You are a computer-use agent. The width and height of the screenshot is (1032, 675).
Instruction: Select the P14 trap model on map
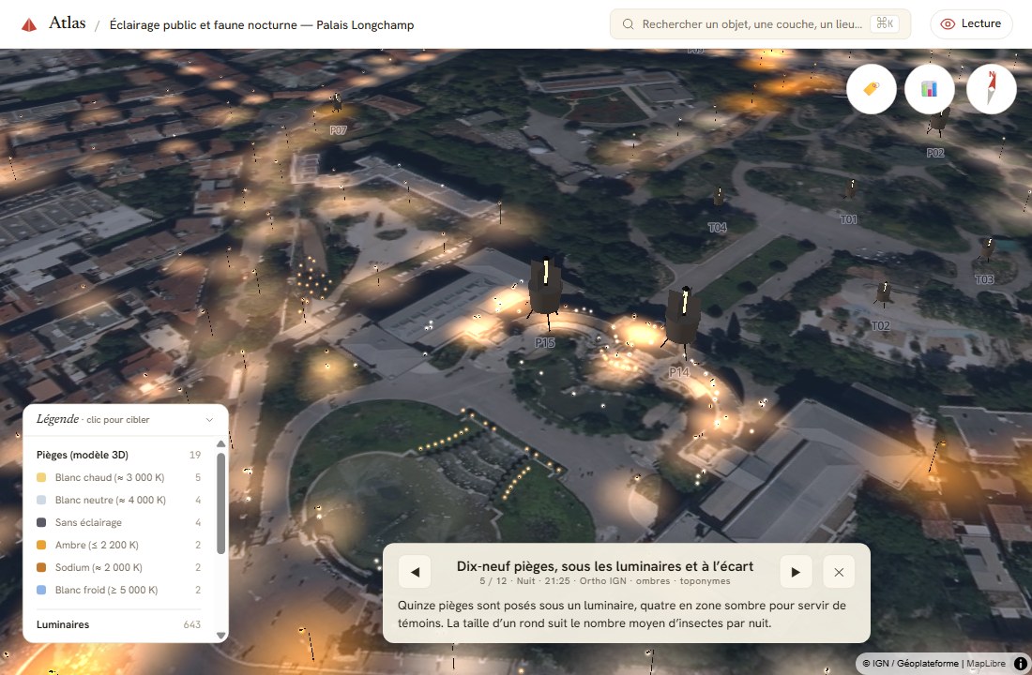[682, 319]
